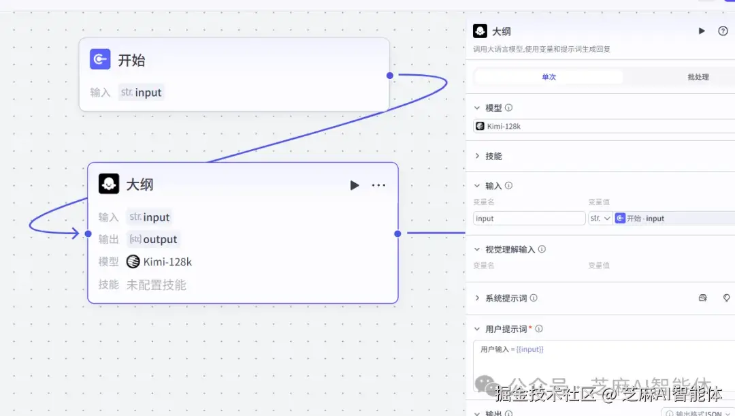Switch to 批处理 mode
Image resolution: width=735 pixels, height=416 pixels.
(x=698, y=76)
